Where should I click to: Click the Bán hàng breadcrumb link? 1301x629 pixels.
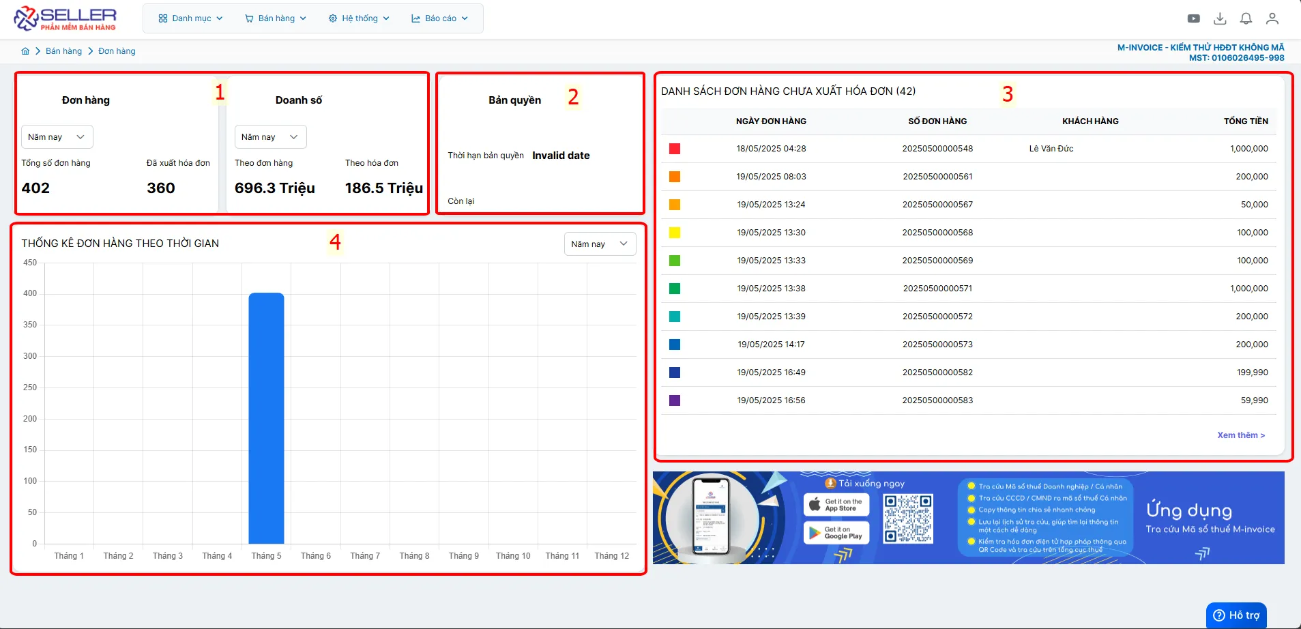click(63, 51)
